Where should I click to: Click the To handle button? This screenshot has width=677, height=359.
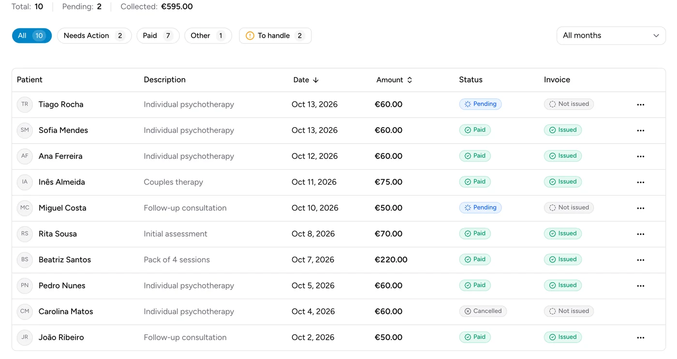pyautogui.click(x=275, y=35)
